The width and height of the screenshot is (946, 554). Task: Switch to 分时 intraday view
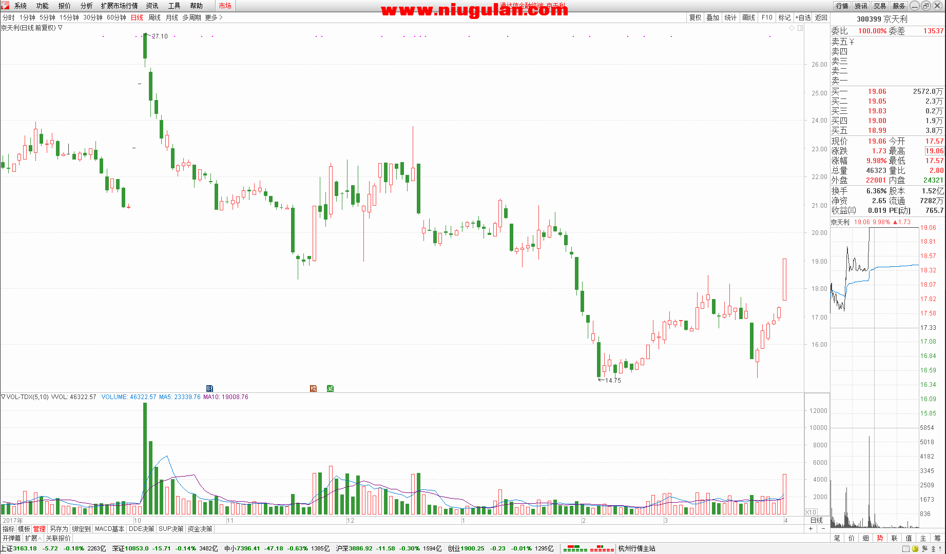pyautogui.click(x=9, y=17)
